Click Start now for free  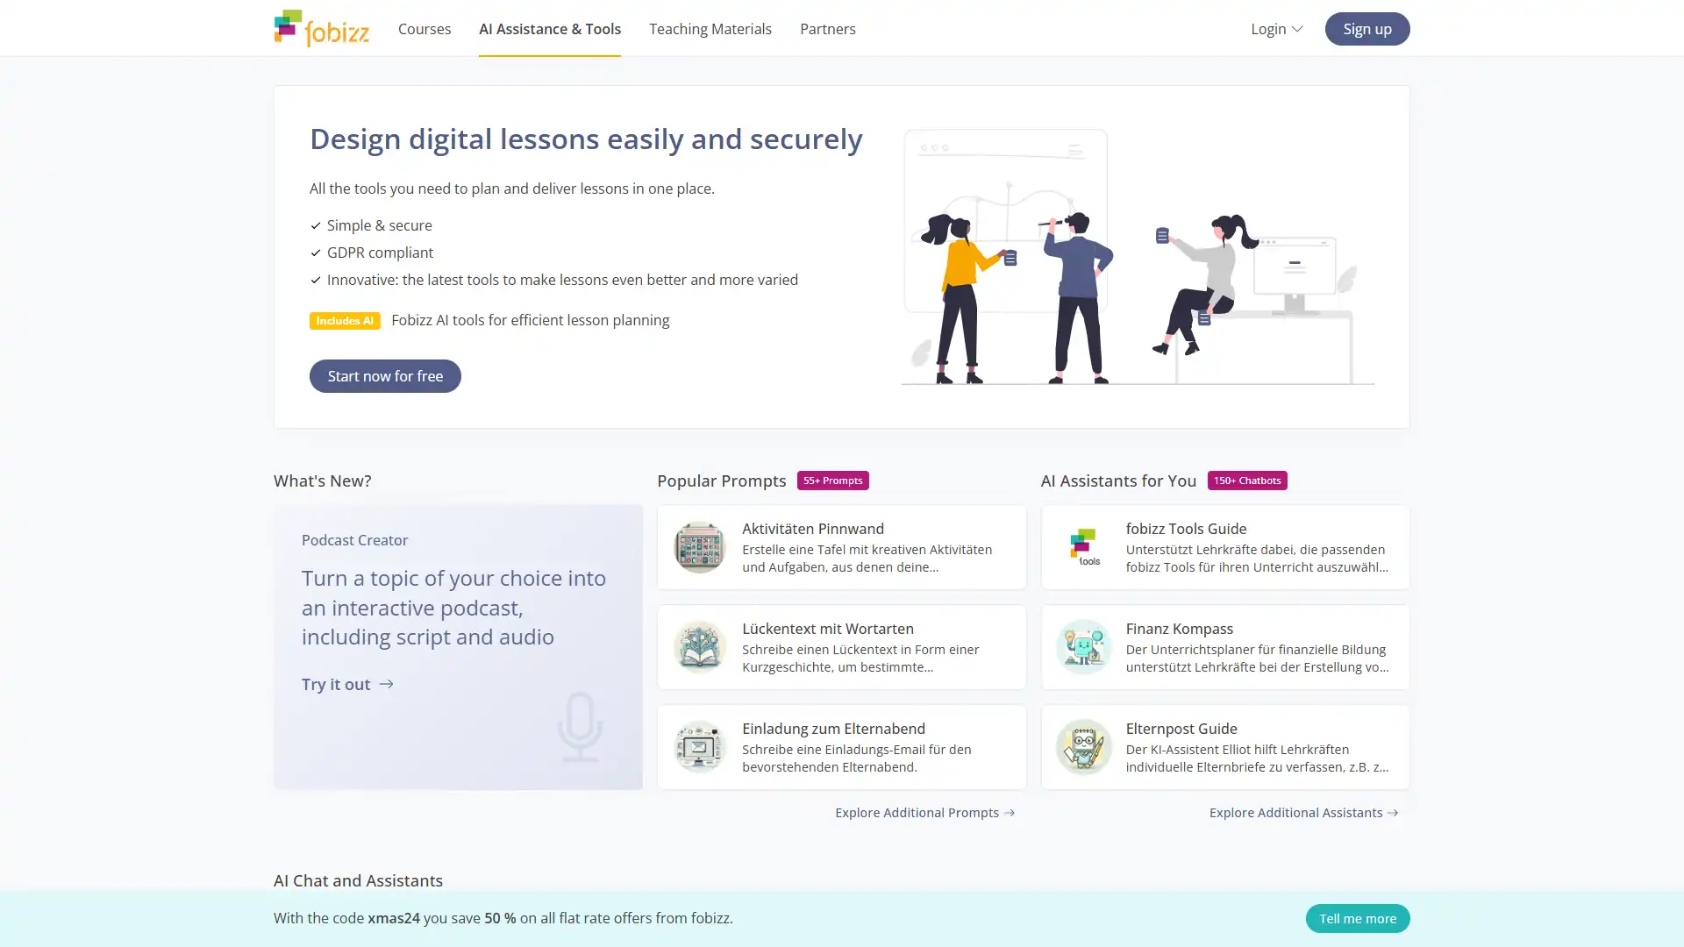click(385, 376)
